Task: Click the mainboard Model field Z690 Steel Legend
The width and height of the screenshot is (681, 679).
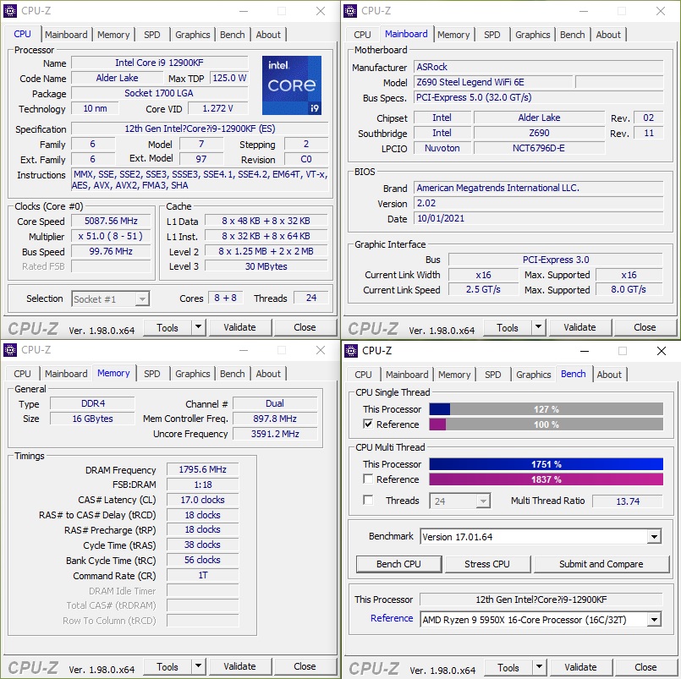Action: point(492,82)
